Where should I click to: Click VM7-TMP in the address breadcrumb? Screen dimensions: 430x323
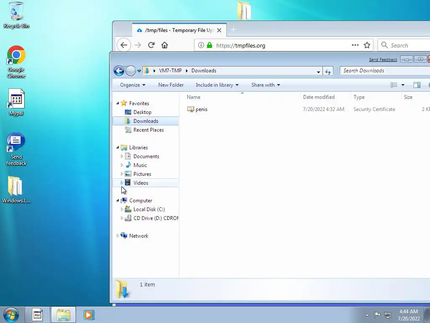point(170,71)
